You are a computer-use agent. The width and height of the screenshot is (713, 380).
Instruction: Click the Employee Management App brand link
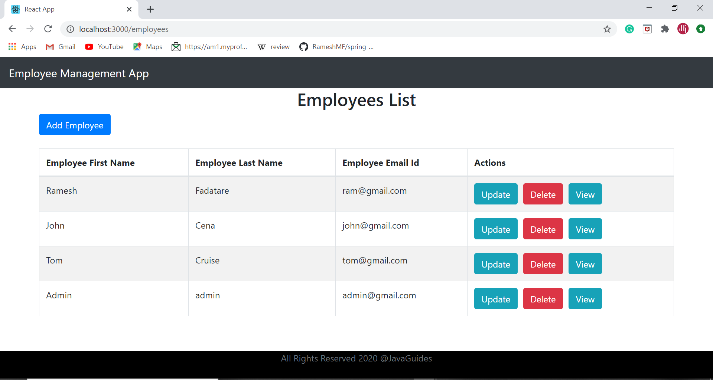79,73
